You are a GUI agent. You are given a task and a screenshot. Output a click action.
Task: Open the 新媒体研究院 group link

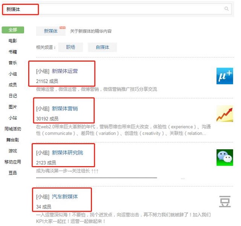click(67, 153)
